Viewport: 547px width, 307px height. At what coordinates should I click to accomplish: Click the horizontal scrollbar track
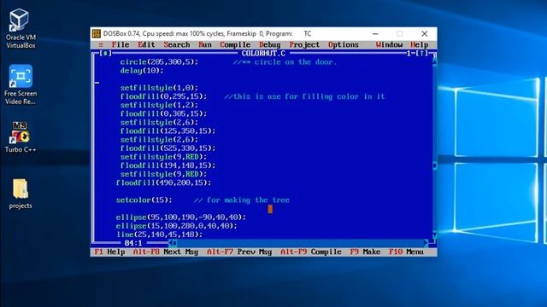(300, 242)
